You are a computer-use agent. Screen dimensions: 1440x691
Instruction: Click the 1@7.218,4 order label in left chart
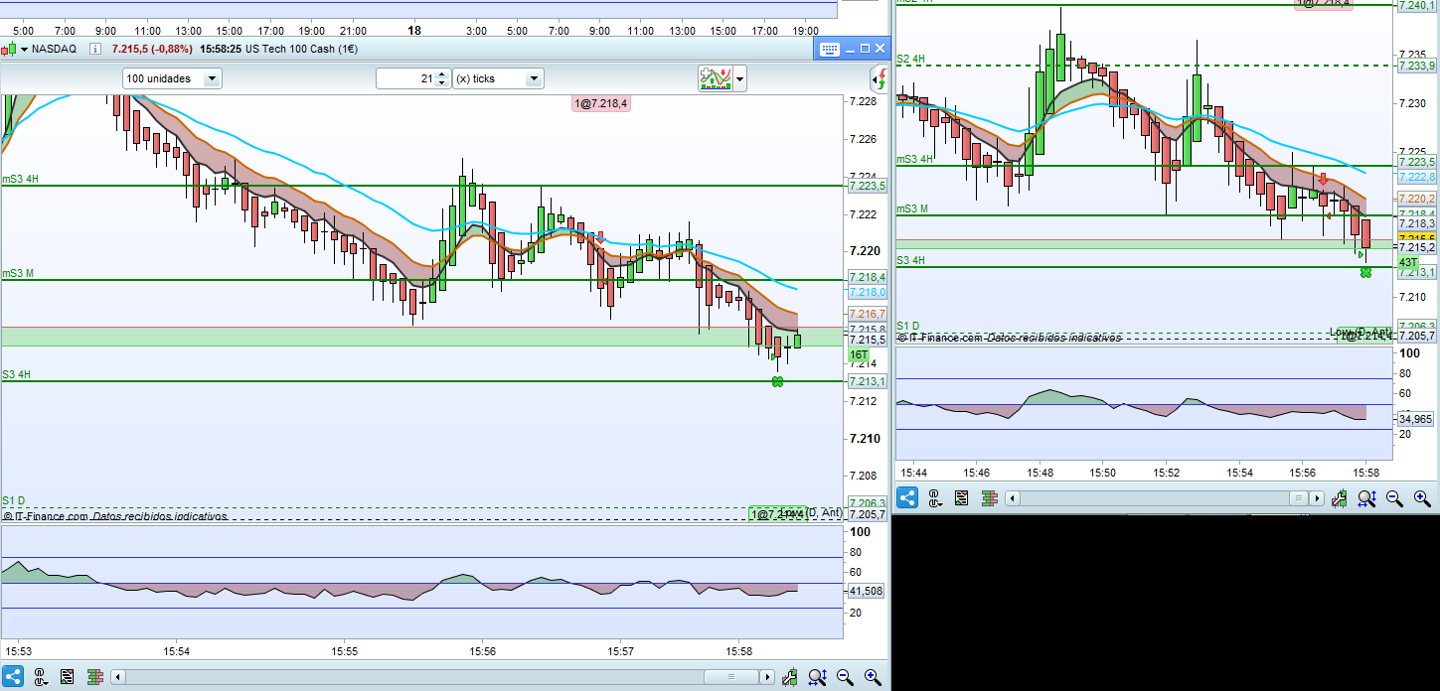coord(601,103)
